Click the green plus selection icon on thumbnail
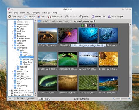Screen dimensions: 139x110 click(82, 26)
